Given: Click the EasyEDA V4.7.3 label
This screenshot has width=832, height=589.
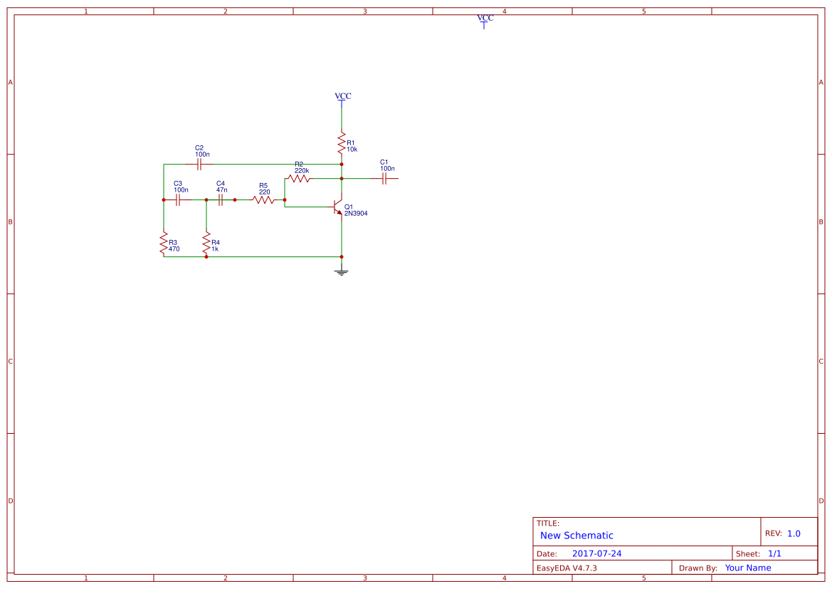Looking at the screenshot, I should pyautogui.click(x=569, y=568).
